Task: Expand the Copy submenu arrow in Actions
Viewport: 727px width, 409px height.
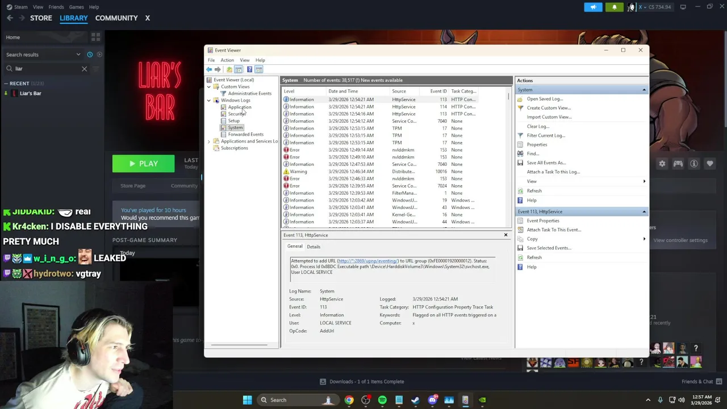Action: (x=644, y=239)
